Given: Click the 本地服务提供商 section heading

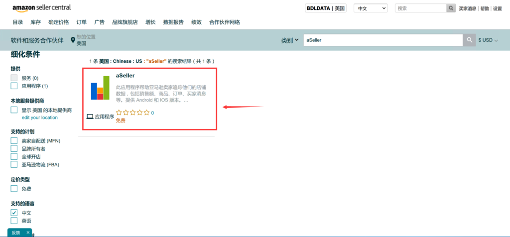Looking at the screenshot, I should (x=27, y=101).
